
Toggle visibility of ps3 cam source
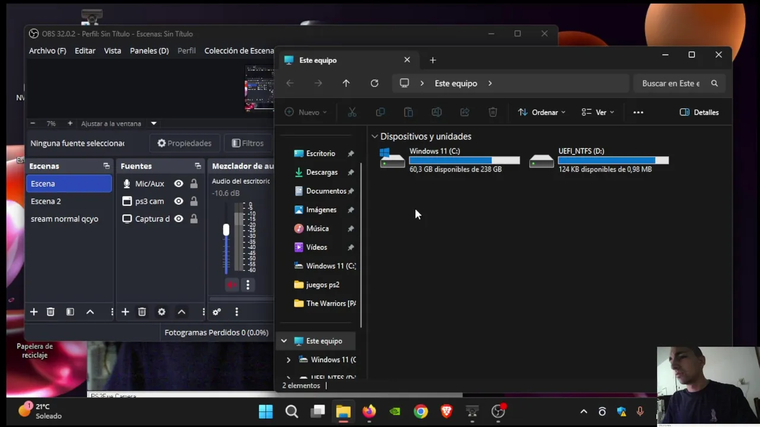(179, 201)
